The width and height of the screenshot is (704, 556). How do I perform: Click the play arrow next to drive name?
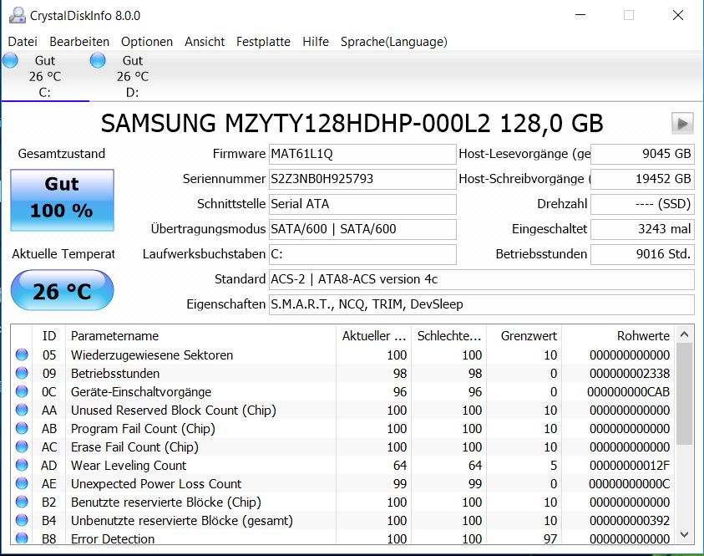coord(681,123)
